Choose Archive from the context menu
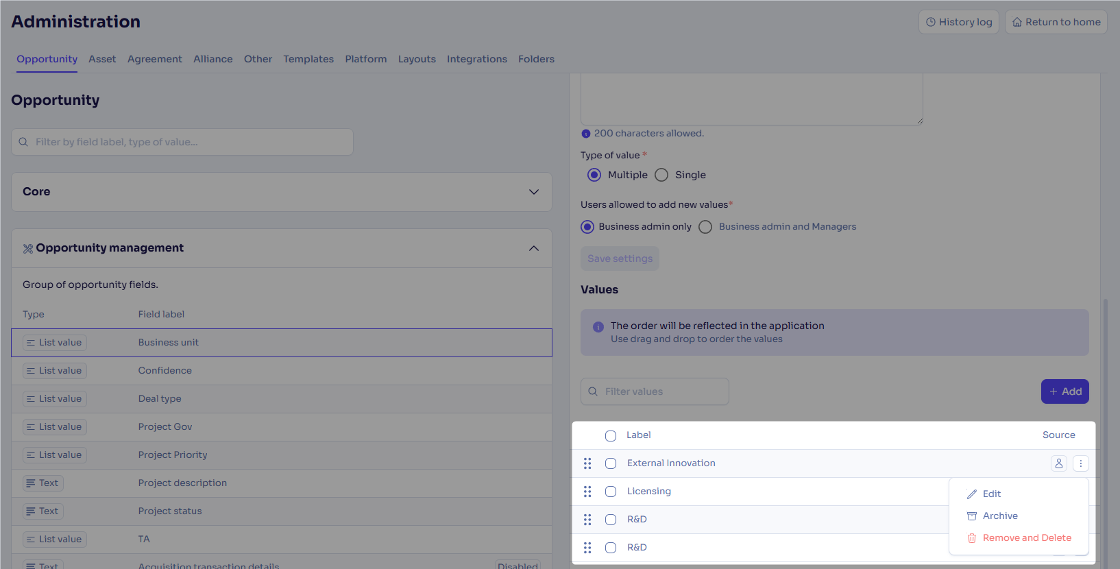The image size is (1120, 569). 1000,516
